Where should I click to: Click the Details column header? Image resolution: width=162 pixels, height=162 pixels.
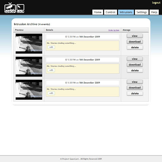(49, 30)
